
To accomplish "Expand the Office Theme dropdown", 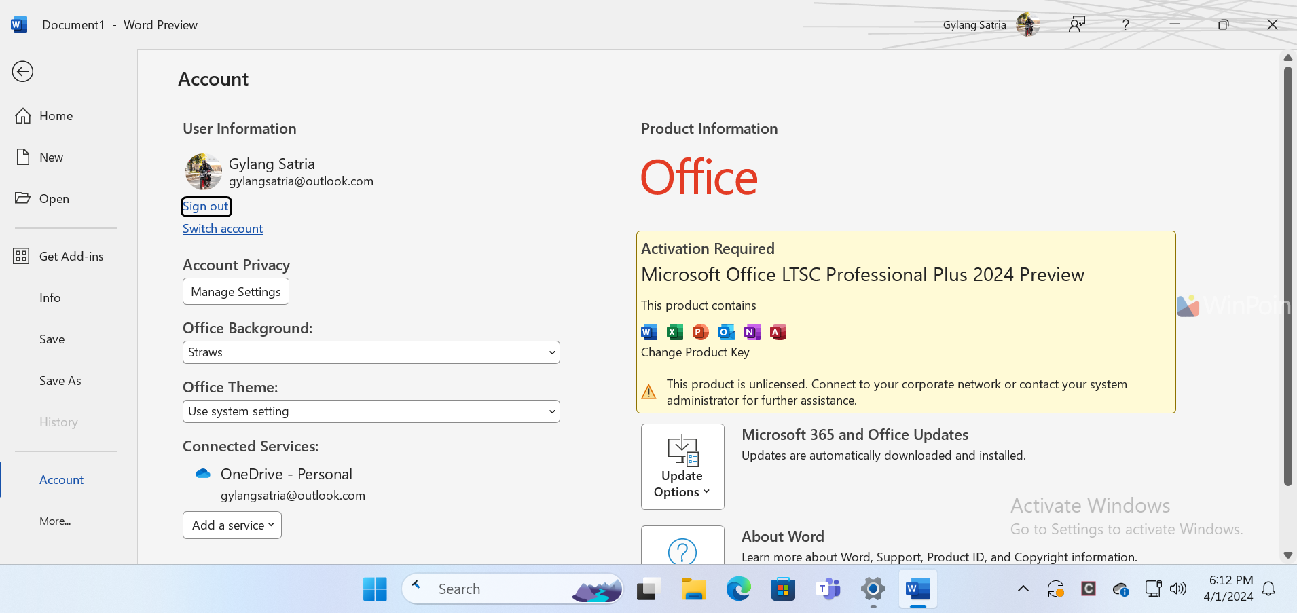I will point(371,411).
